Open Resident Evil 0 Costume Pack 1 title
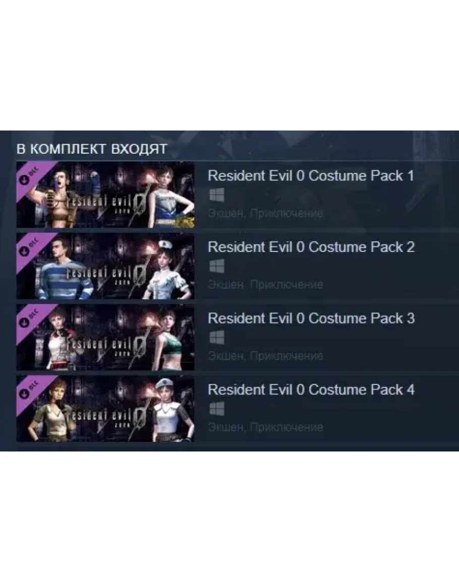 (x=311, y=175)
